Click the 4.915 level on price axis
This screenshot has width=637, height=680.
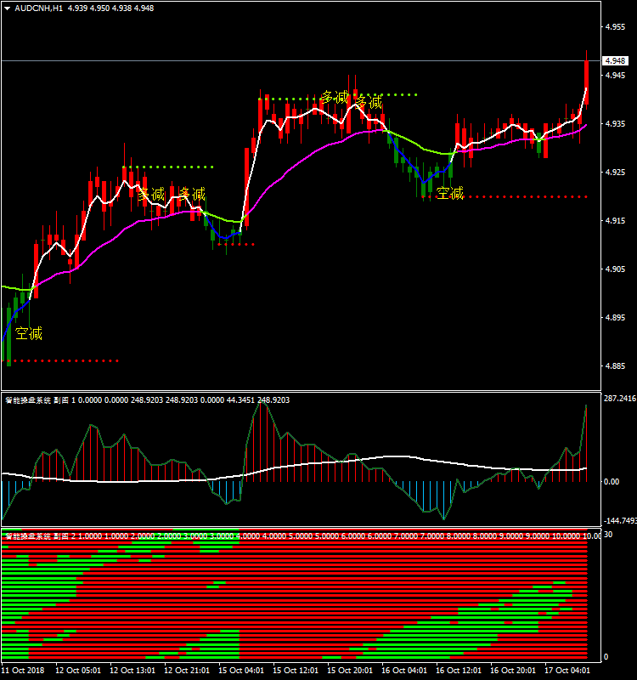click(x=614, y=221)
